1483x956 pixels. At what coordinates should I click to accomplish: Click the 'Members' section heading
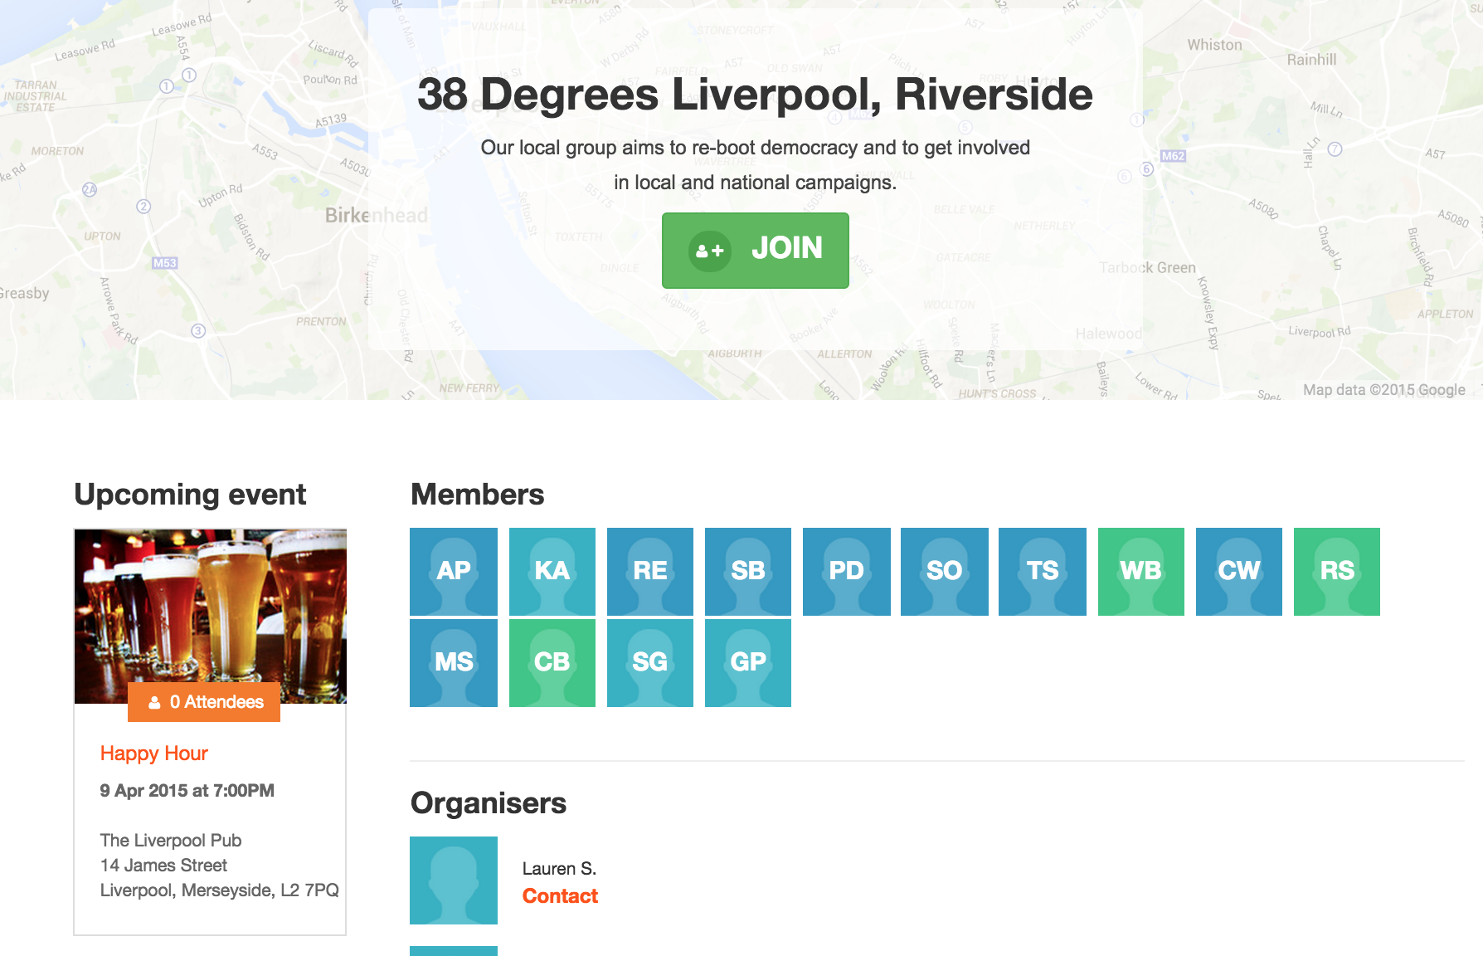478,495
